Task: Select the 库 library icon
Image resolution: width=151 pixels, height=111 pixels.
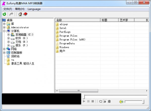Action: [x=8, y=24]
